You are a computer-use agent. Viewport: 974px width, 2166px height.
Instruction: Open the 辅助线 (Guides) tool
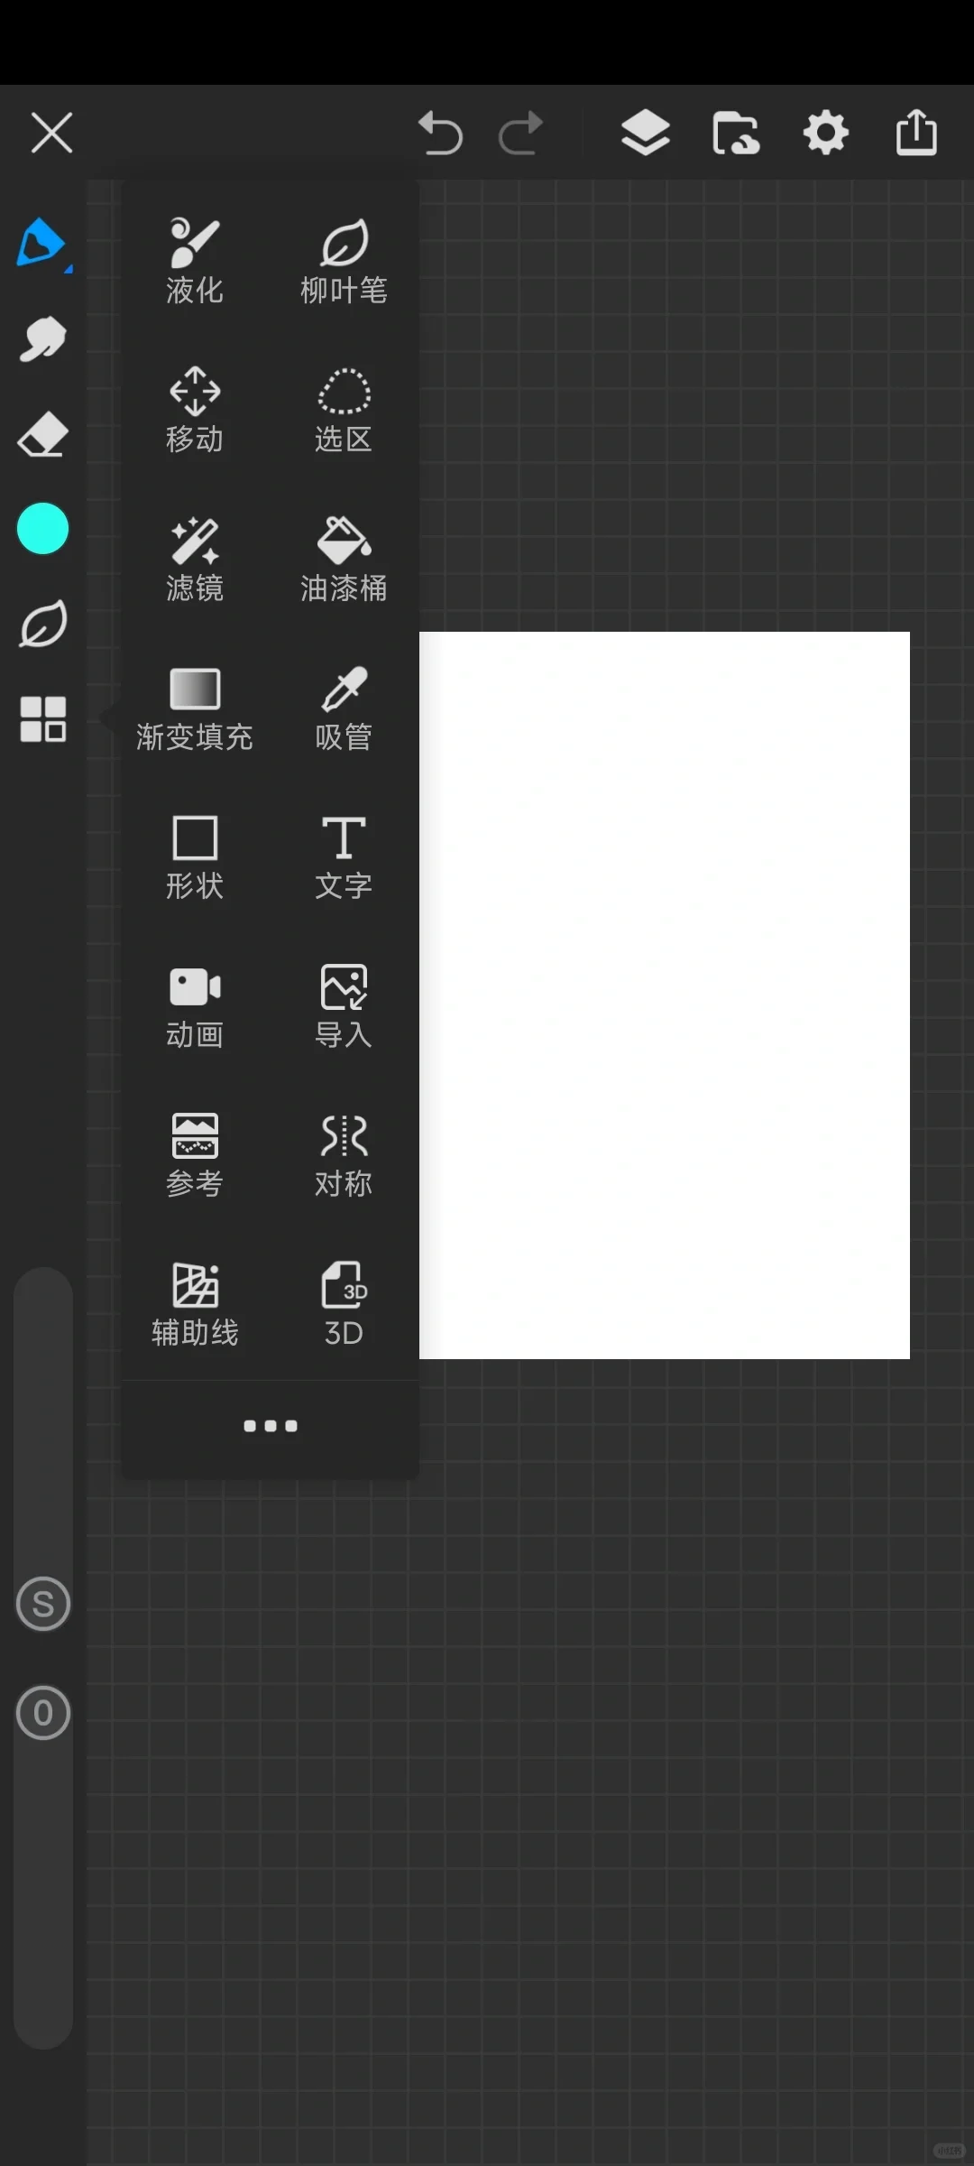[x=195, y=1304]
